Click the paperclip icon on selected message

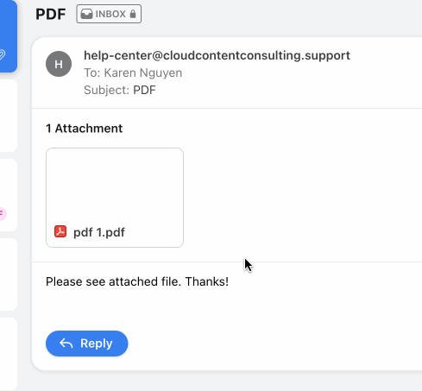point(3,54)
